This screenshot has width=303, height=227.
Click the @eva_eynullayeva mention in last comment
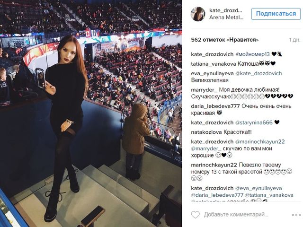[258, 188]
